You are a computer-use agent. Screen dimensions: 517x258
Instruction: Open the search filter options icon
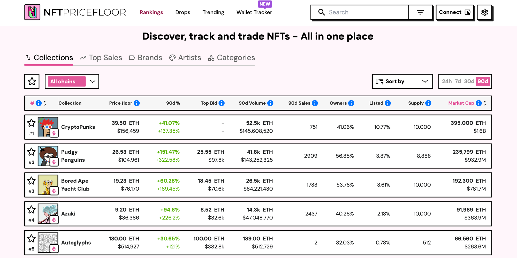(420, 12)
